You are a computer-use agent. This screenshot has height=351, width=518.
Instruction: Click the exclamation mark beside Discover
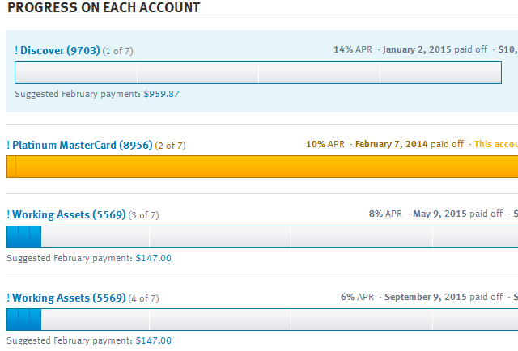coord(16,50)
